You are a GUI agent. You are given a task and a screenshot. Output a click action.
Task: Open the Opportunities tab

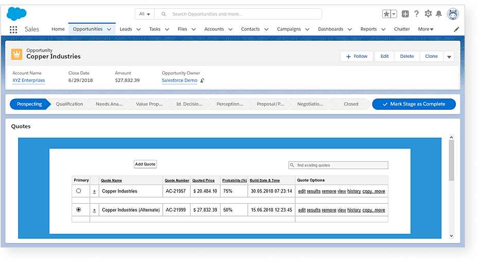tap(88, 29)
